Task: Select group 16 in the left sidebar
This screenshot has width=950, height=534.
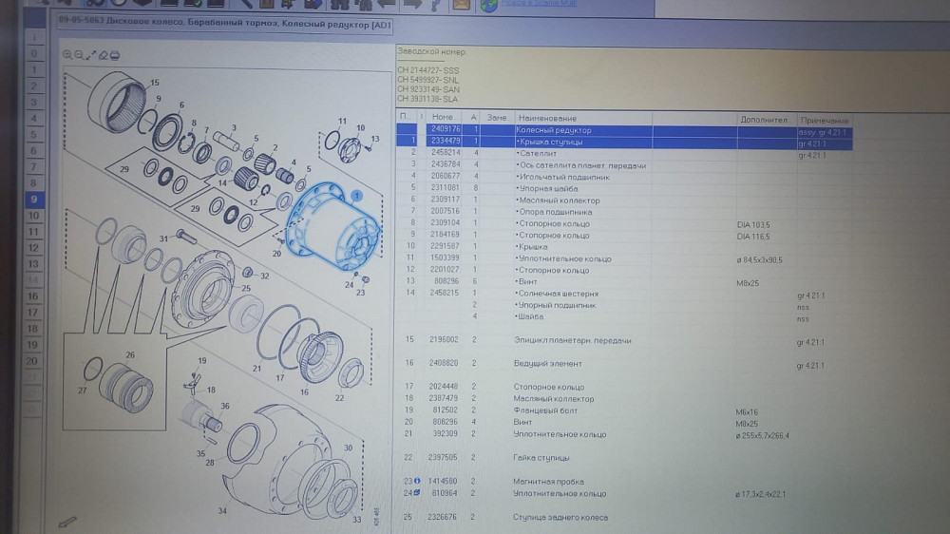Action: pyautogui.click(x=32, y=296)
